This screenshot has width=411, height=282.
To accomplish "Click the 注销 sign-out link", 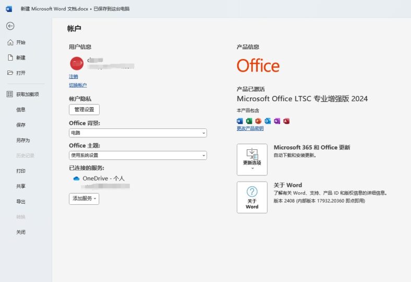I will tap(74, 76).
